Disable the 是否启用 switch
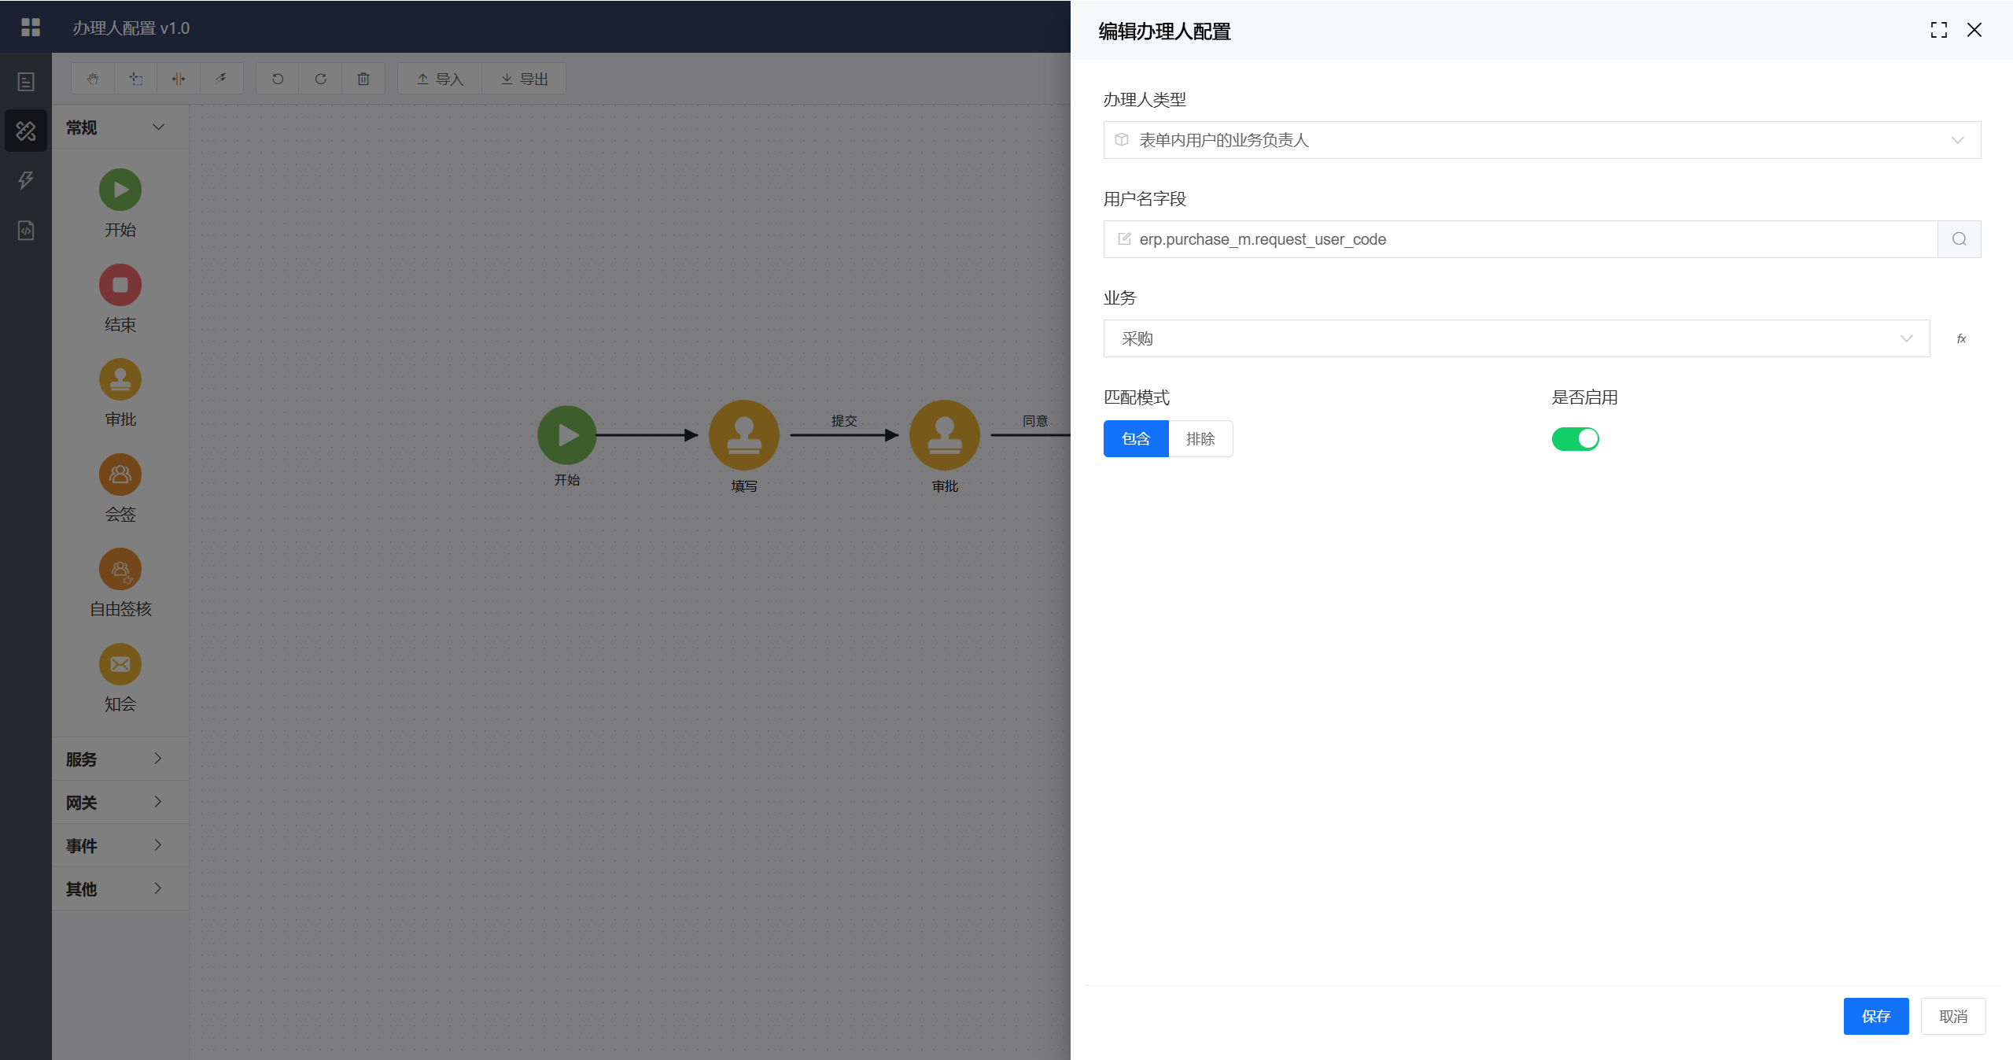The width and height of the screenshot is (2013, 1060). [x=1575, y=438]
